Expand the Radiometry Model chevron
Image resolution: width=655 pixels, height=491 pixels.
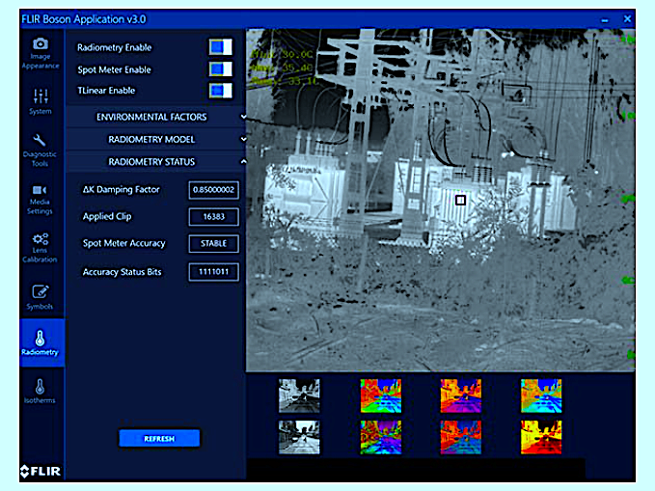click(243, 139)
